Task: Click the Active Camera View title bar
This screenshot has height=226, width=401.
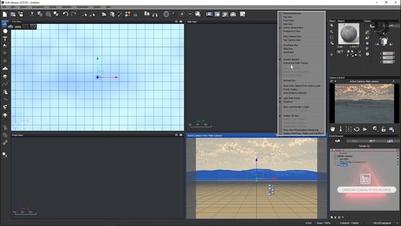Action: point(256,136)
